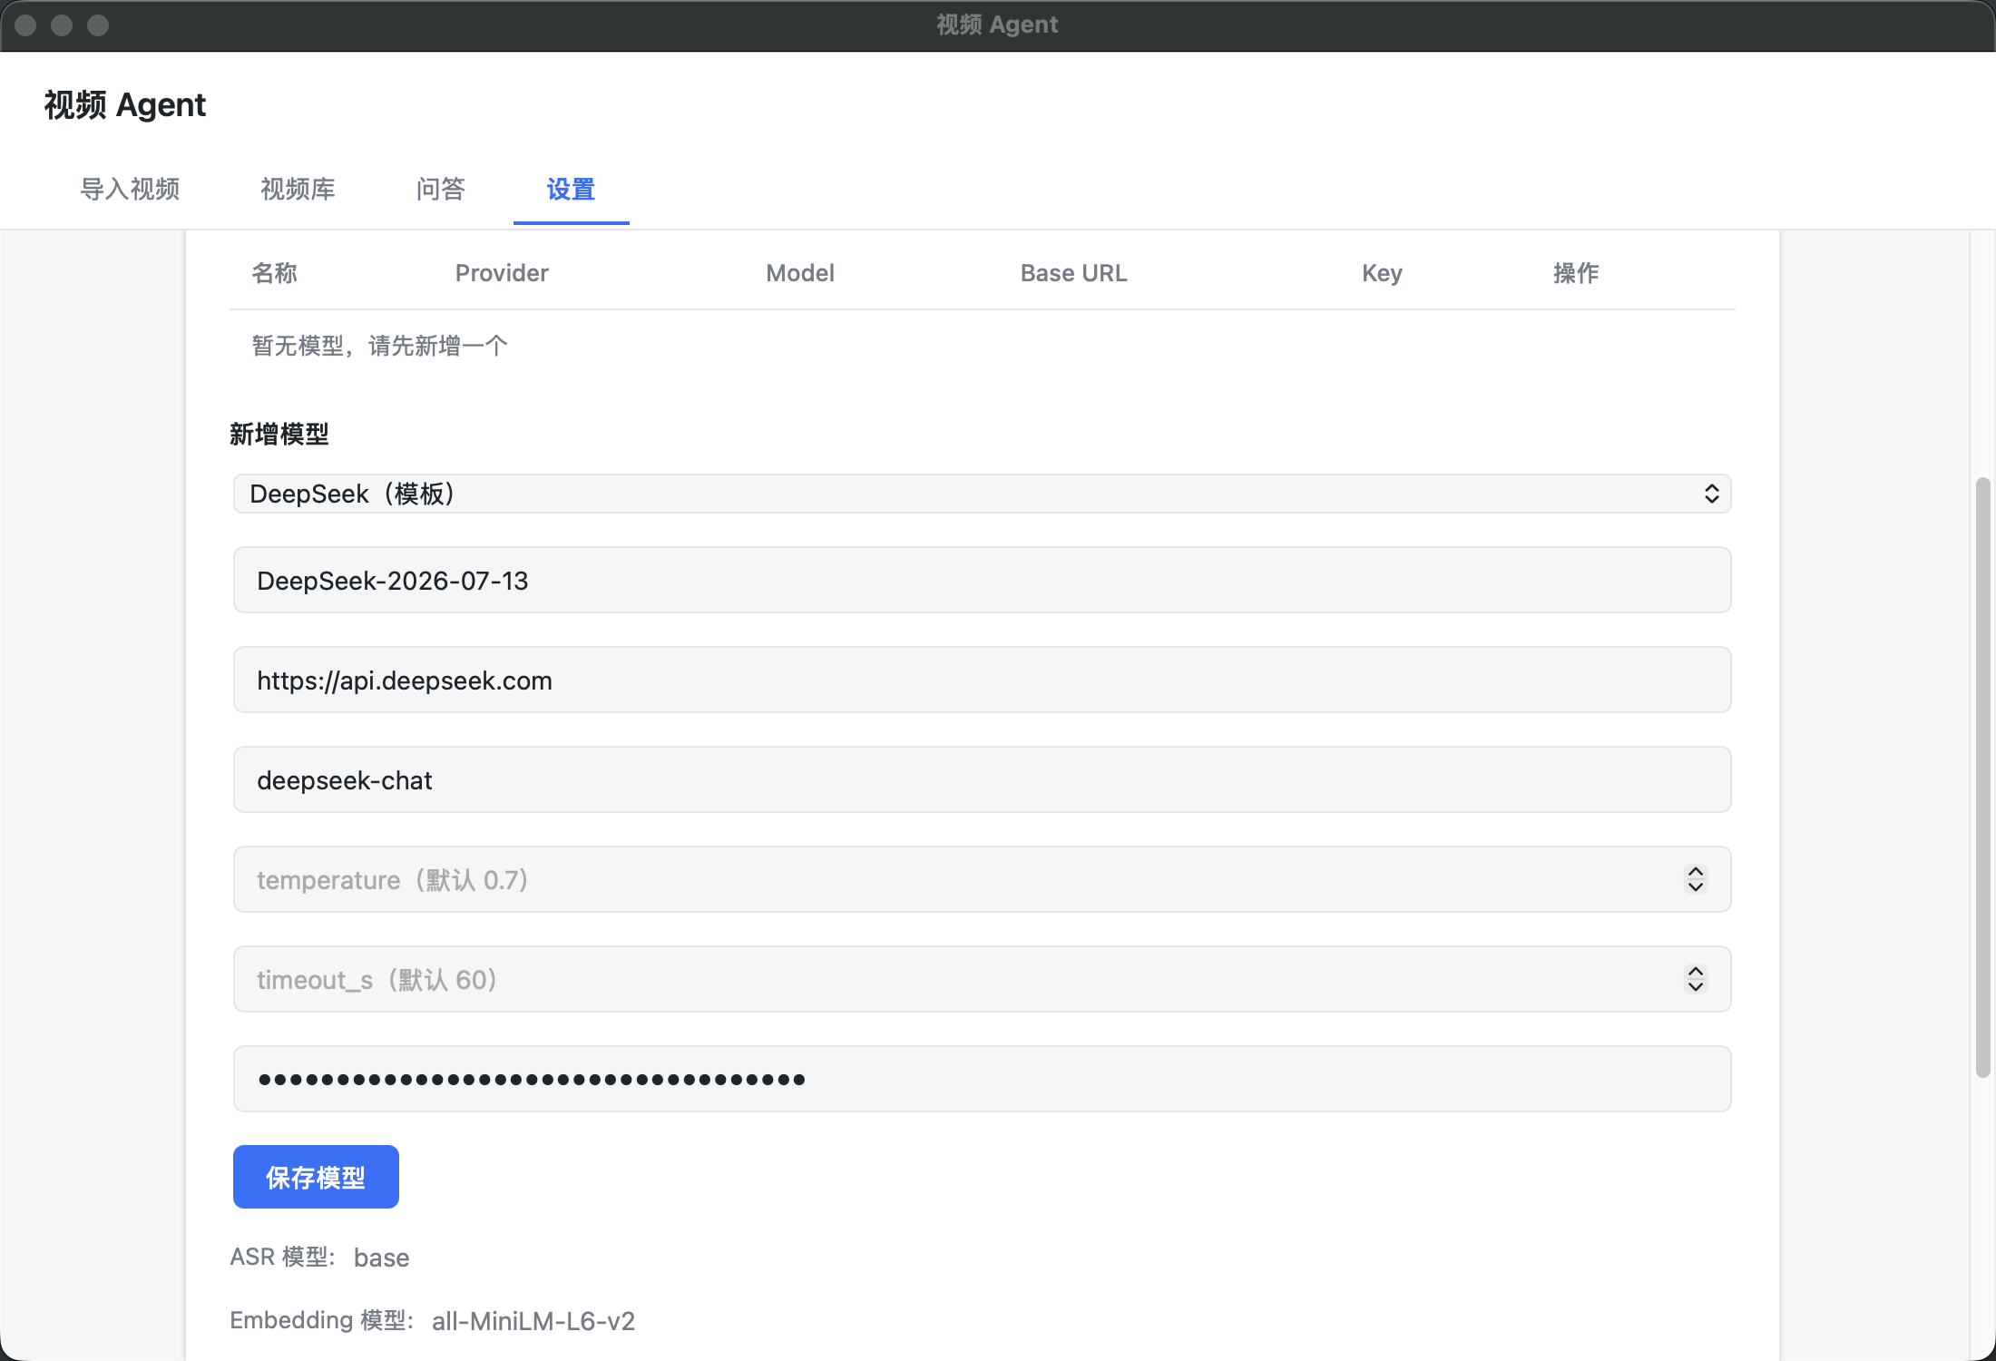The height and width of the screenshot is (1361, 1996).
Task: Click the deepseek-chat model field
Action: tap(982, 779)
